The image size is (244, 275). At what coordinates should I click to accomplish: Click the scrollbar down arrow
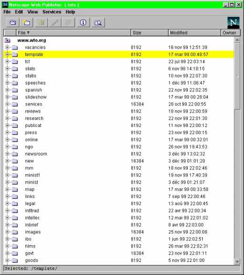pos(237,261)
